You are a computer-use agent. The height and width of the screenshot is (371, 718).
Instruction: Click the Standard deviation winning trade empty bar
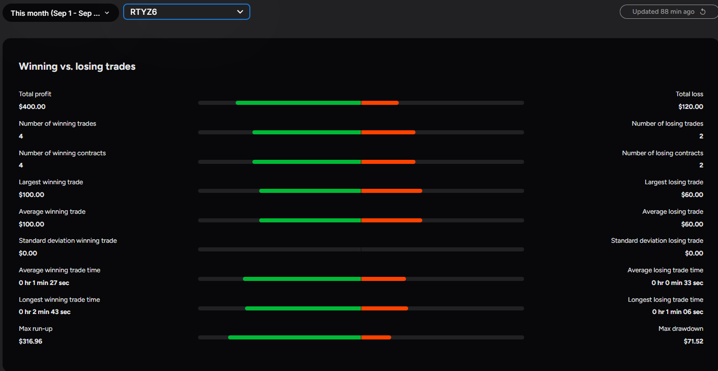(x=361, y=249)
